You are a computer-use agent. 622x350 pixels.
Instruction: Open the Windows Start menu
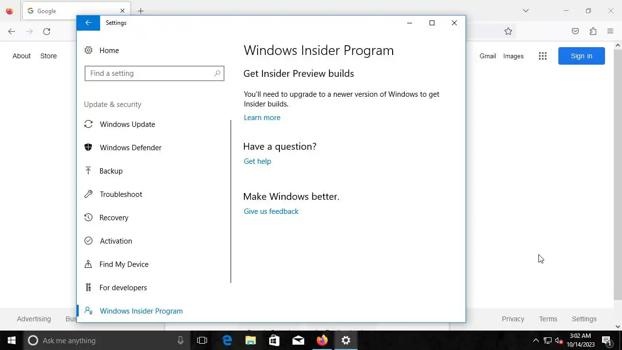[12, 340]
